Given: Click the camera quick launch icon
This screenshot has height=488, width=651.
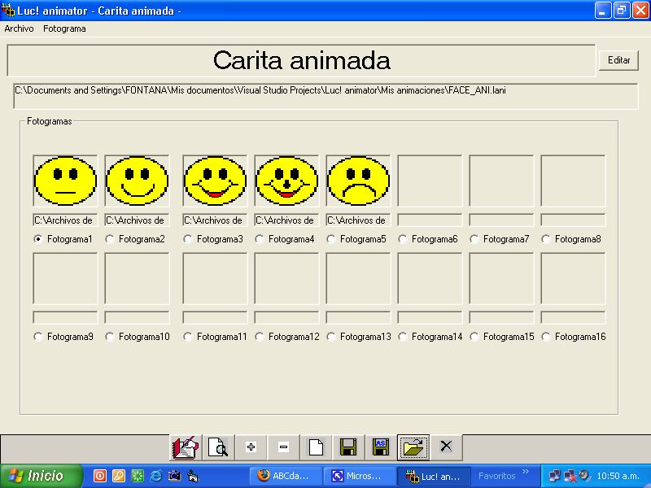Looking at the screenshot, I should point(174,476).
